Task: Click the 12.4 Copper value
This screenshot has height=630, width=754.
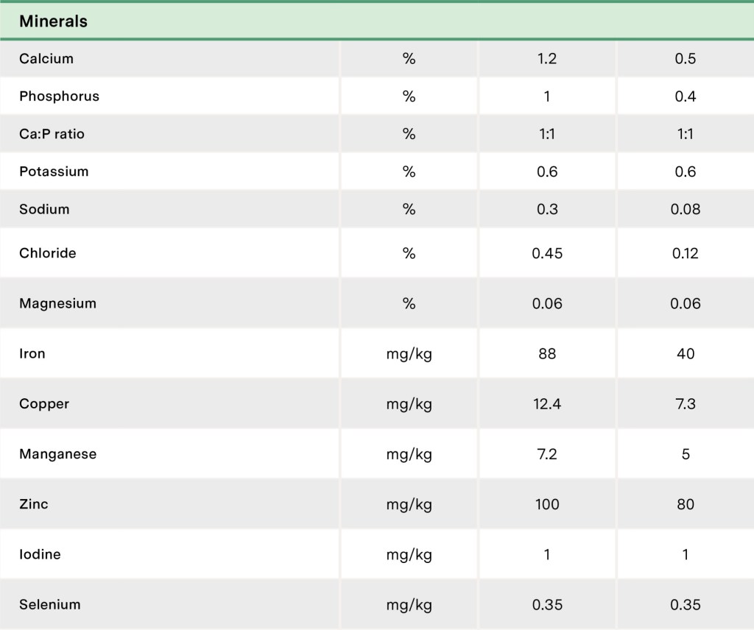Action: (x=547, y=404)
